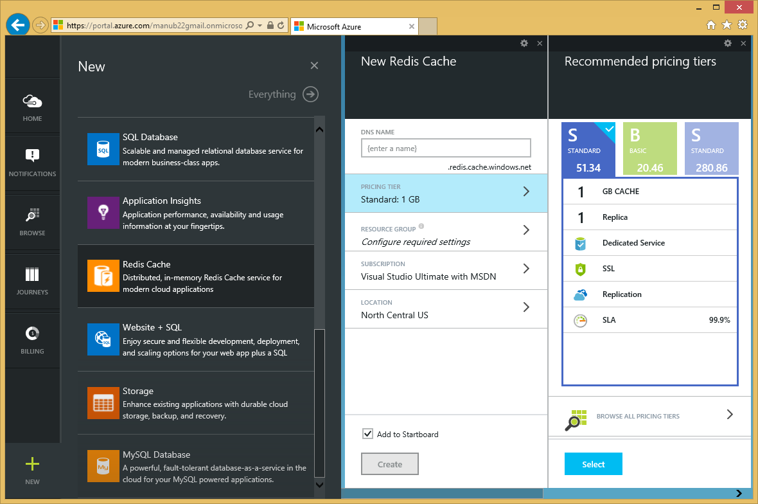Click the blade scroll right arrow at bottom

(x=739, y=493)
